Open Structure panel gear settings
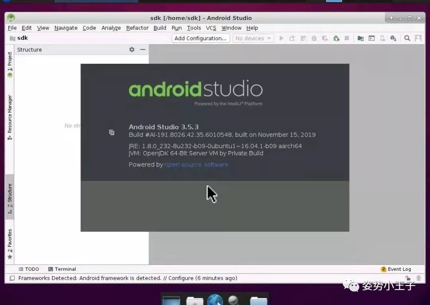Viewport: 430px width, 305px height. pos(132,49)
